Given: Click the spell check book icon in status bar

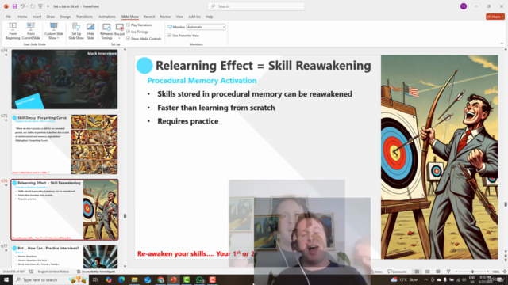Looking at the screenshot, I should (31, 272).
